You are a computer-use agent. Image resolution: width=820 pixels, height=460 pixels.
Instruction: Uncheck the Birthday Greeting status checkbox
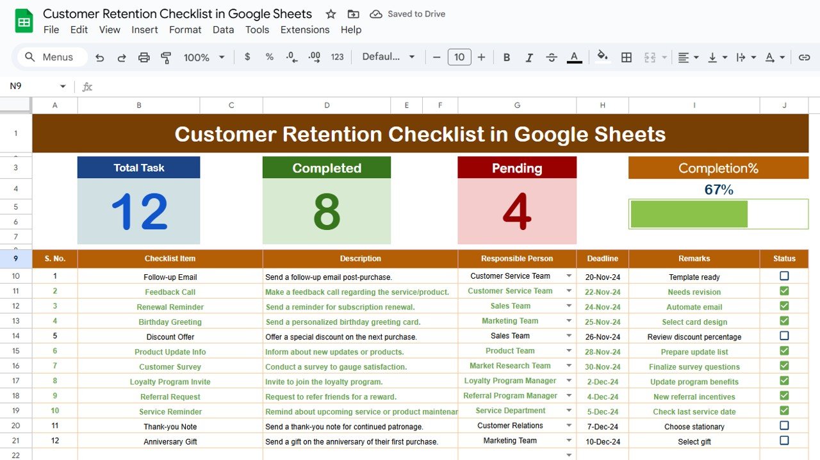784,321
